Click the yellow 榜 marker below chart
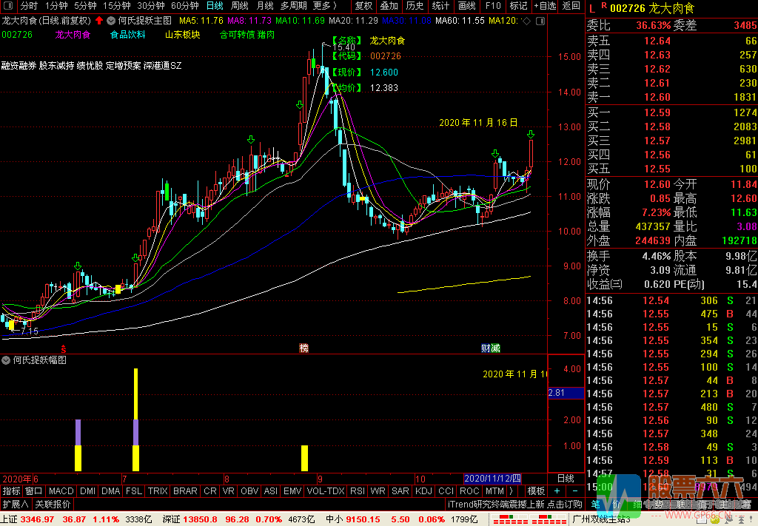This screenshot has width=758, height=526. click(303, 348)
